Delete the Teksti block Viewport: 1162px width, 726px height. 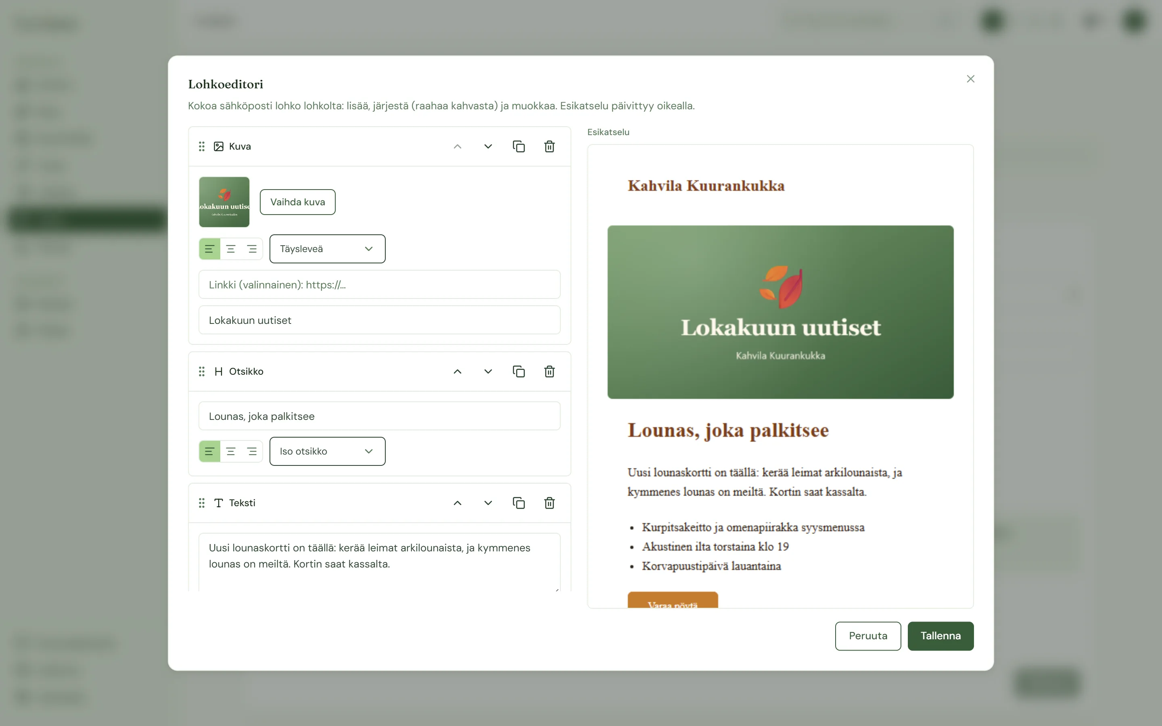coord(549,503)
